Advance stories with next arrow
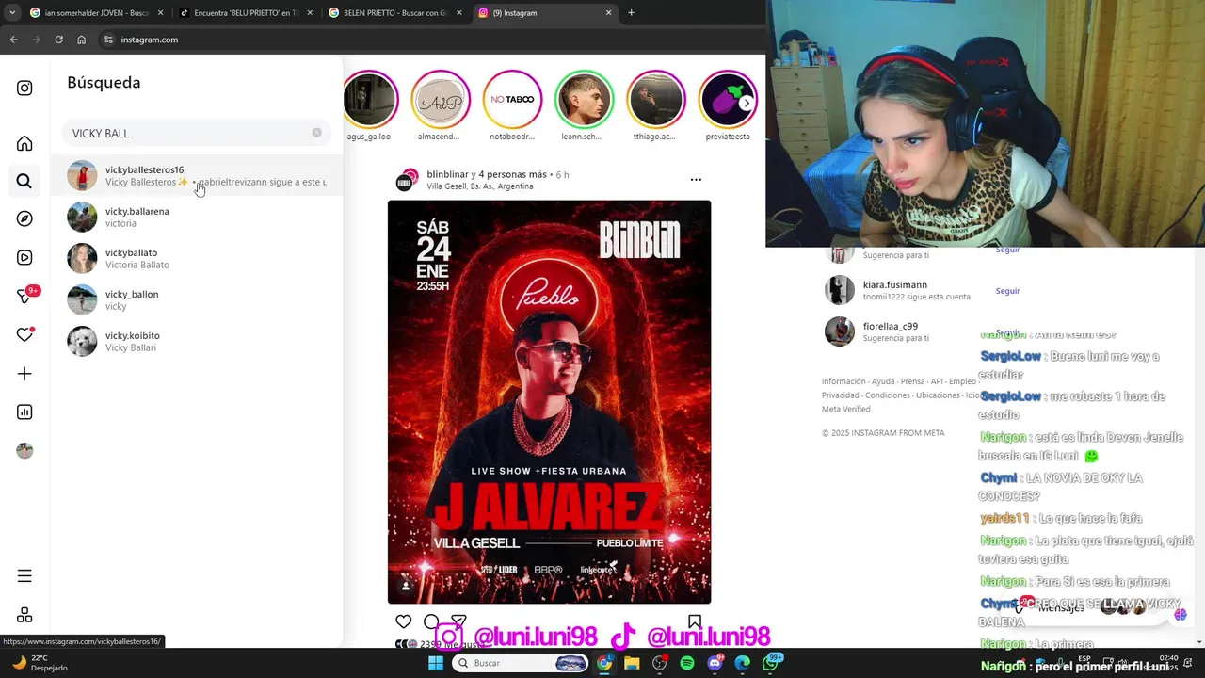This screenshot has width=1205, height=678. point(746,103)
